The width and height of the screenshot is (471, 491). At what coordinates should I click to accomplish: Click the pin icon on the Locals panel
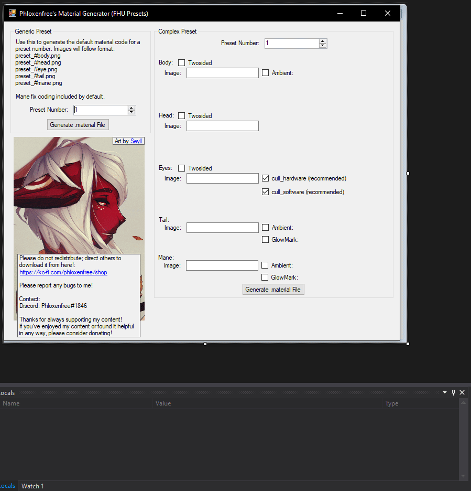(x=453, y=392)
